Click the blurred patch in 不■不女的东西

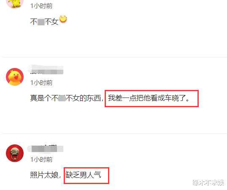62,98
